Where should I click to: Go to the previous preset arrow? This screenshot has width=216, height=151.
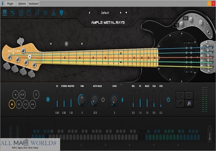89,13
